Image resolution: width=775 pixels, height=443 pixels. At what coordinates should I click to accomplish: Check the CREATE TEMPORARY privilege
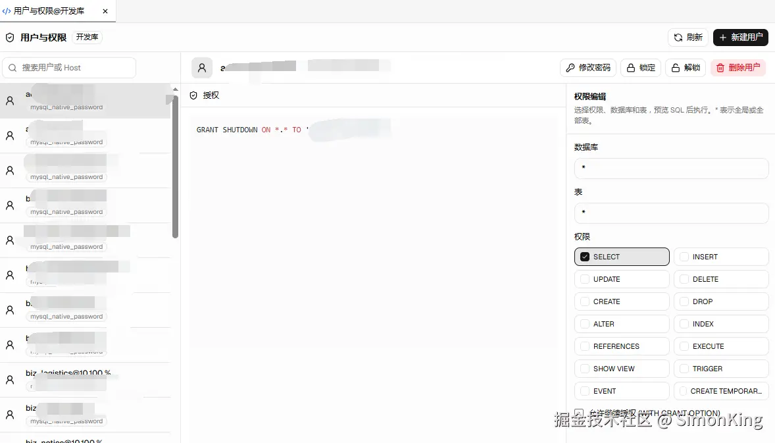[721, 391]
